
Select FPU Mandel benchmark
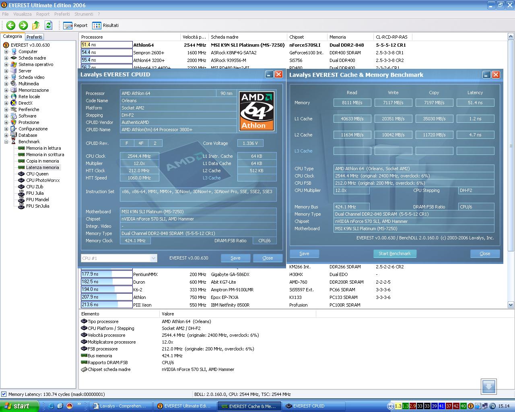click(x=37, y=200)
